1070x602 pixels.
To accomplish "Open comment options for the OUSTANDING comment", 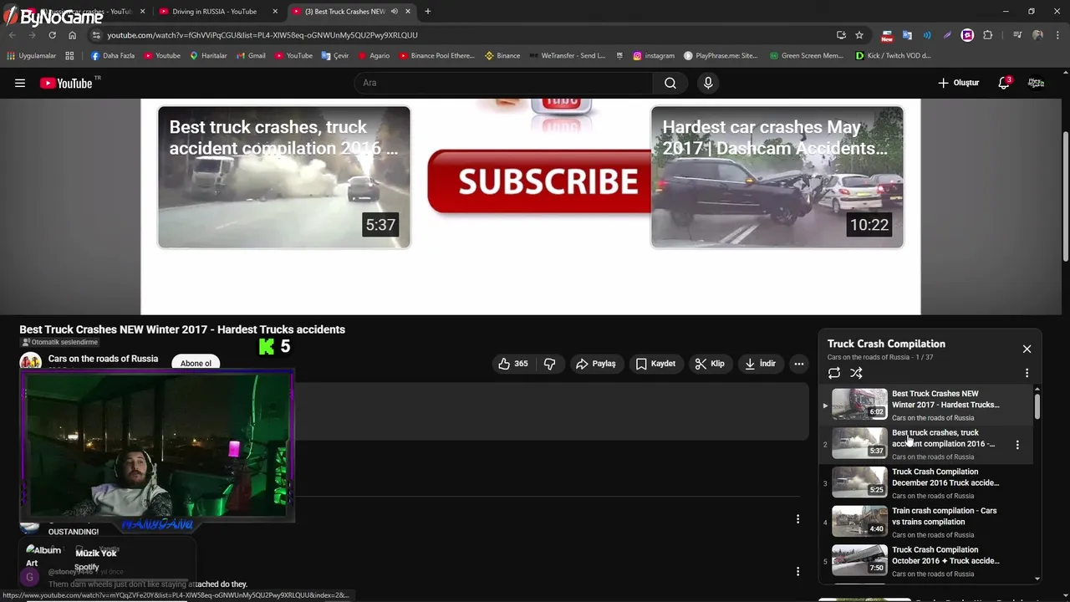I will point(797,519).
